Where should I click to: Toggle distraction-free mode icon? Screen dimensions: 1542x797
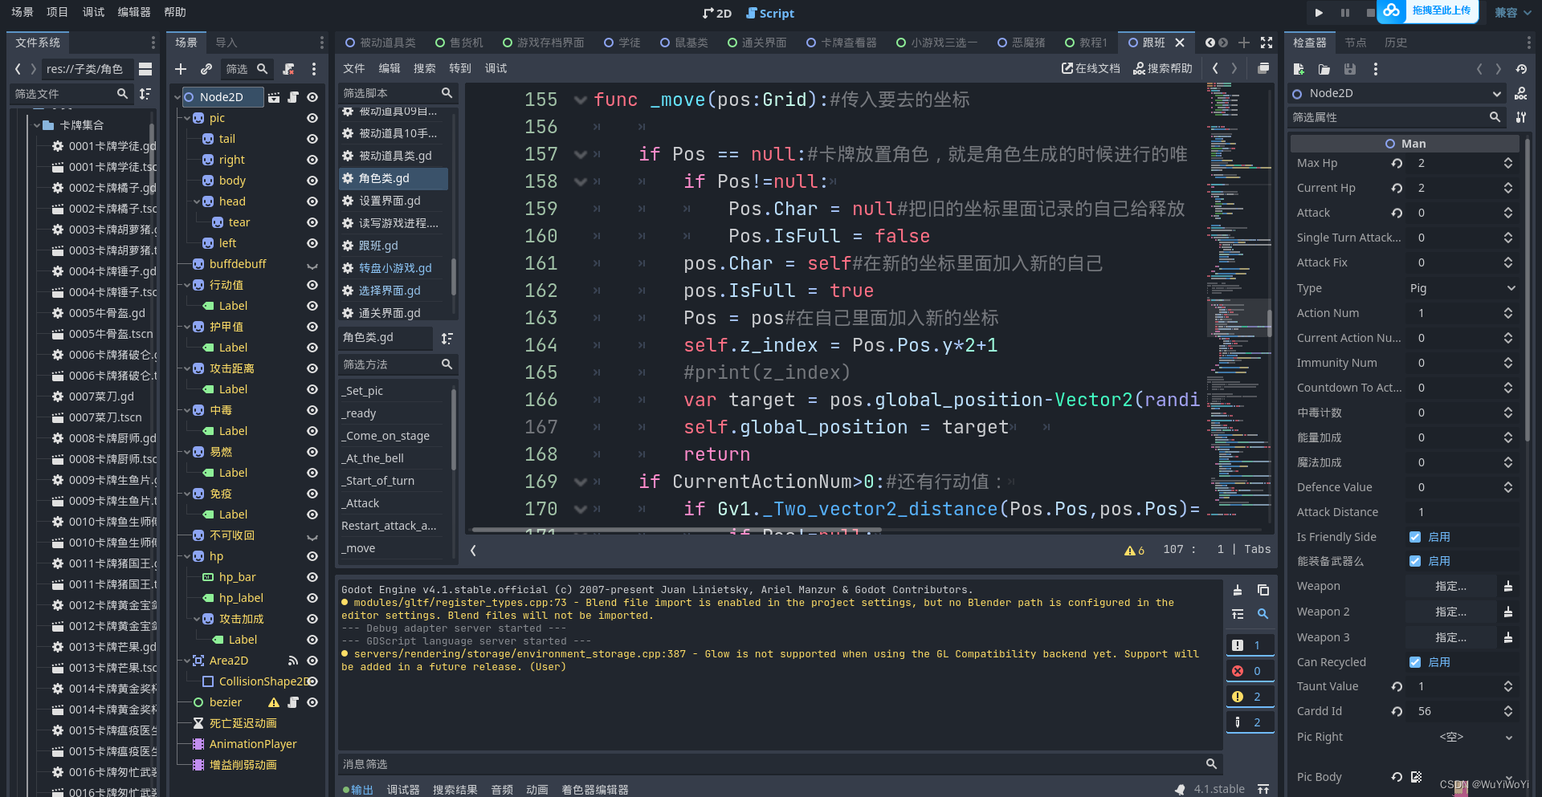1267,43
